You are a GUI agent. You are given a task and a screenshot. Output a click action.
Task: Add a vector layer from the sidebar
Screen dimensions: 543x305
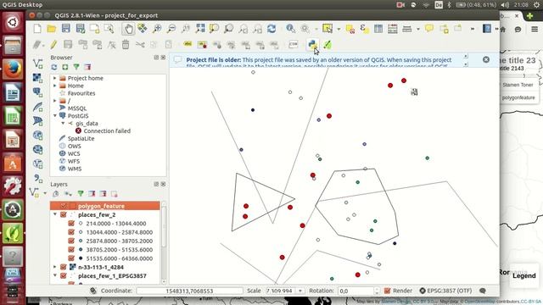(37, 64)
